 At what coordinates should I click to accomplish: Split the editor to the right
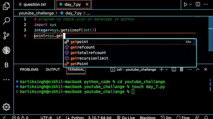point(198,4)
